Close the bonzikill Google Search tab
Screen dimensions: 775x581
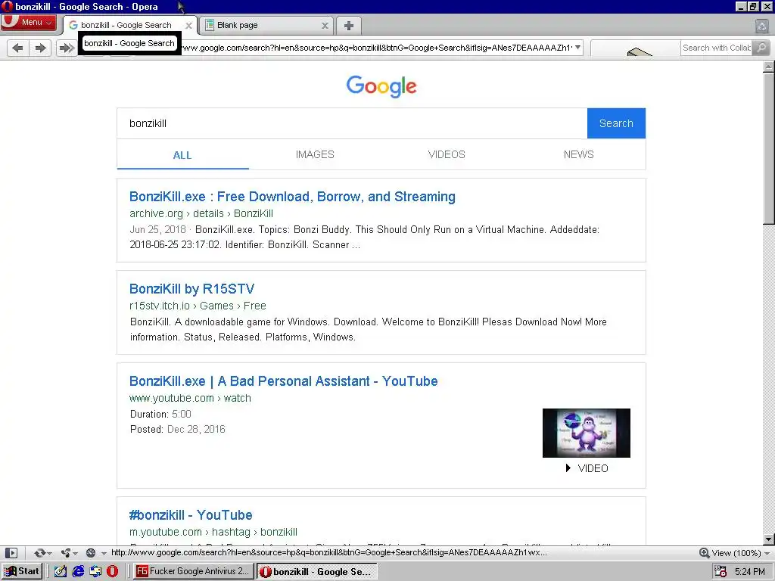[x=188, y=25]
